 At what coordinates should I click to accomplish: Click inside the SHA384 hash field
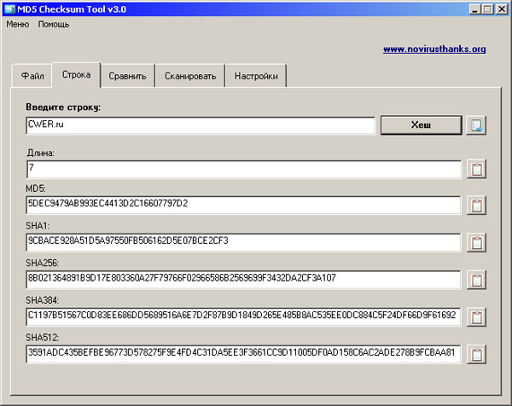pos(243,317)
